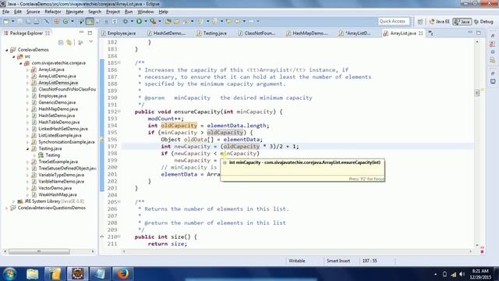Run the program with green Run icon
The height and width of the screenshot is (281, 499).
pyautogui.click(x=139, y=21)
